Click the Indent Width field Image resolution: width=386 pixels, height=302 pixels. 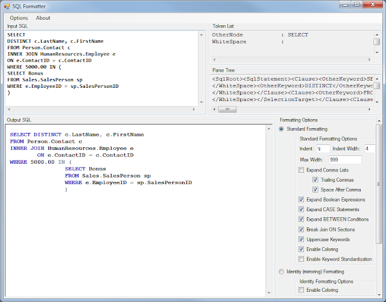[x=370, y=149]
